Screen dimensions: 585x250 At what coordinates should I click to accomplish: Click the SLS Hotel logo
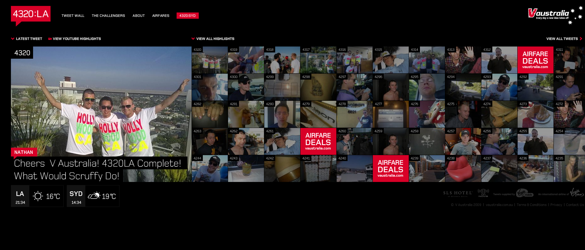click(x=458, y=194)
